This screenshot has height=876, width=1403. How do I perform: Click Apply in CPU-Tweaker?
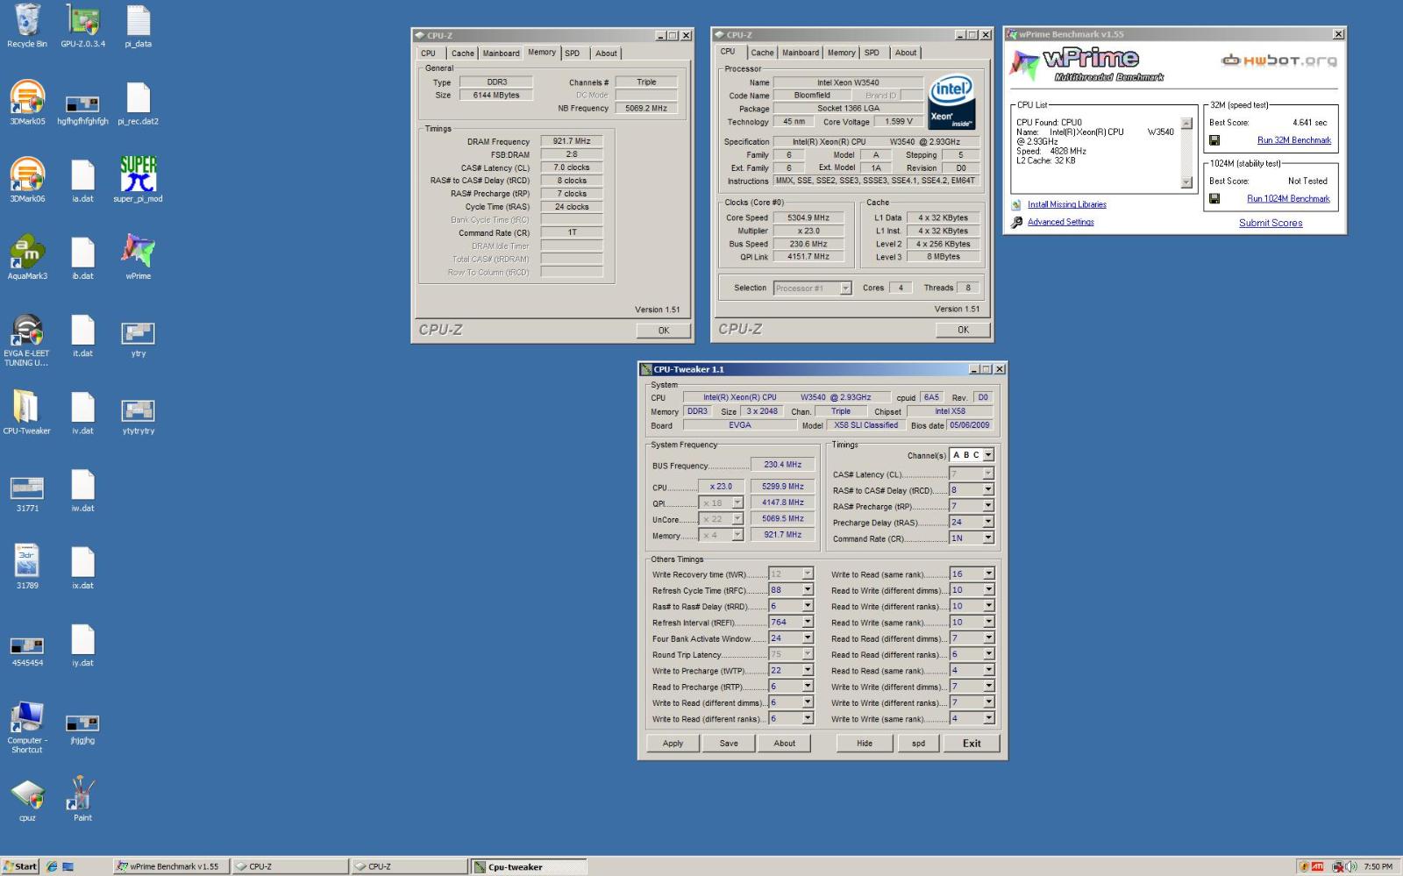[x=673, y=743]
